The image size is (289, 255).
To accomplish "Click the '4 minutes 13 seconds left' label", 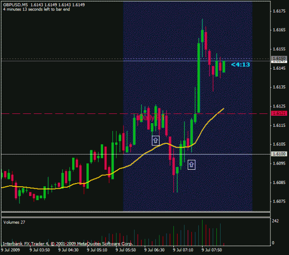I will point(37,9).
